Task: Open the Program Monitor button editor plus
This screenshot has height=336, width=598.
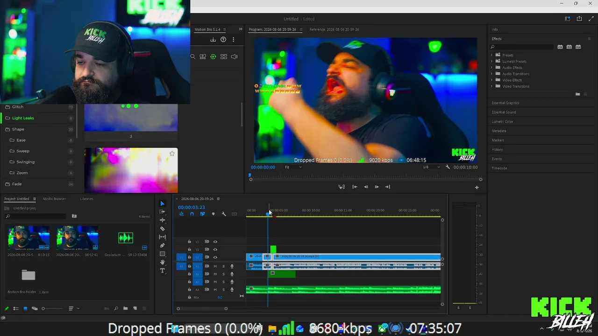Action: coord(477,187)
